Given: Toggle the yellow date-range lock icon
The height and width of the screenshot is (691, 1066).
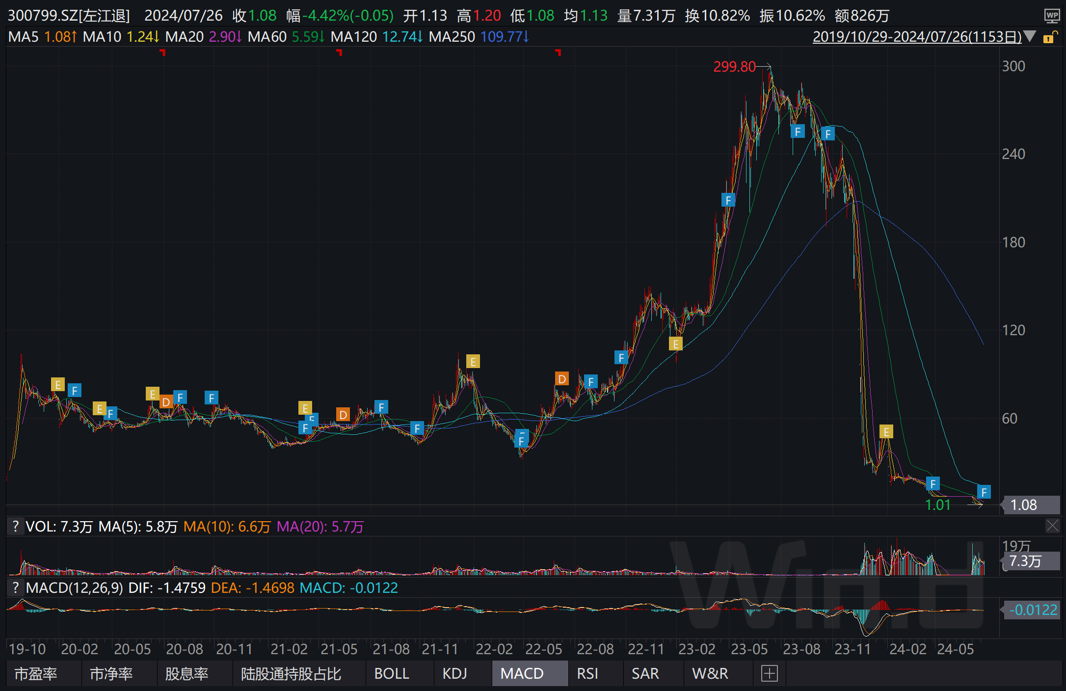Looking at the screenshot, I should click(1048, 37).
